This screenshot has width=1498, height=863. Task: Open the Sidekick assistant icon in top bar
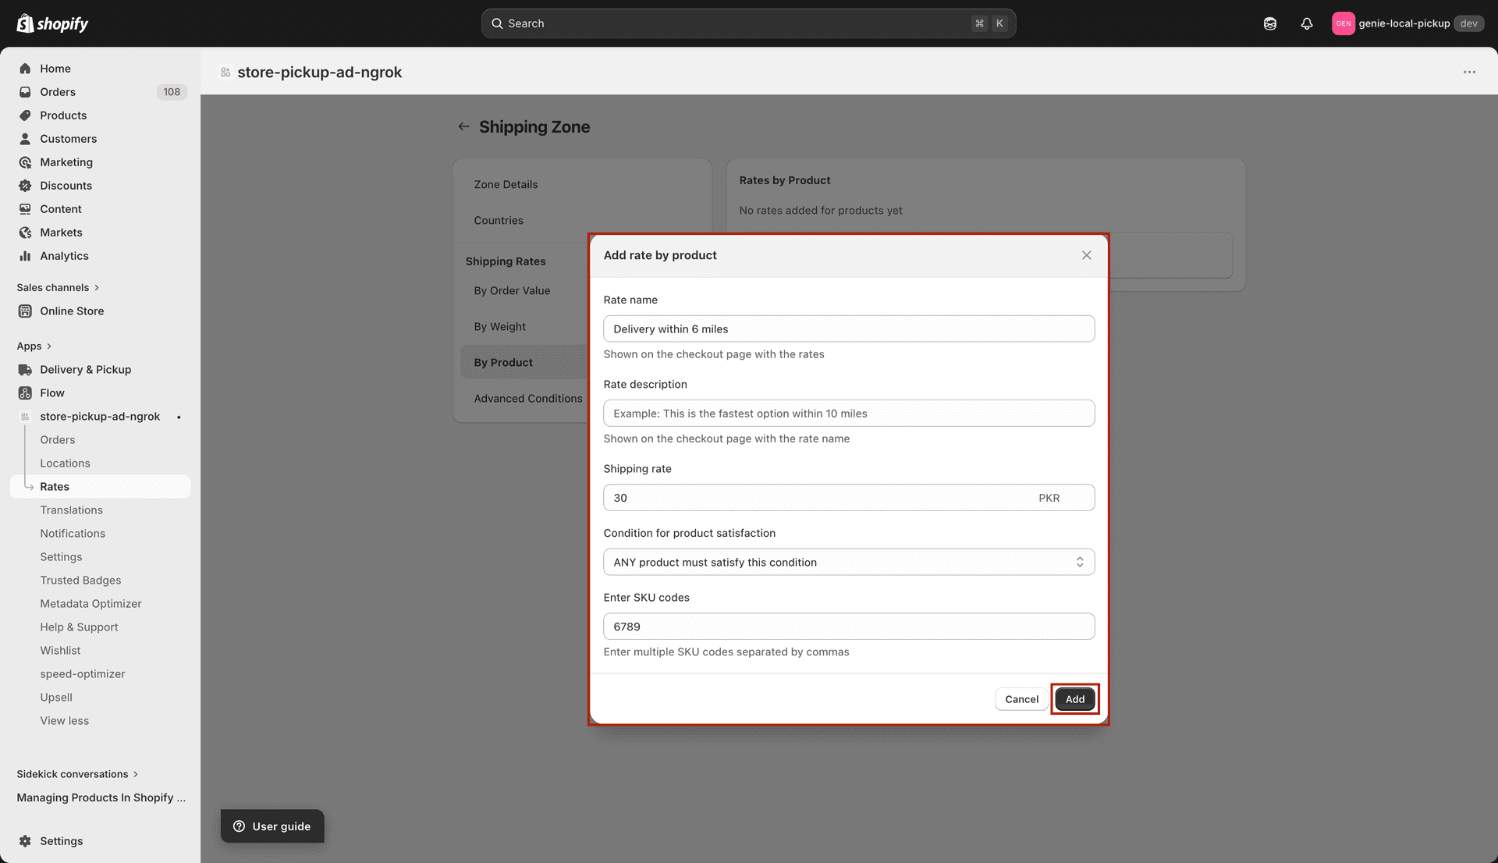pos(1270,23)
